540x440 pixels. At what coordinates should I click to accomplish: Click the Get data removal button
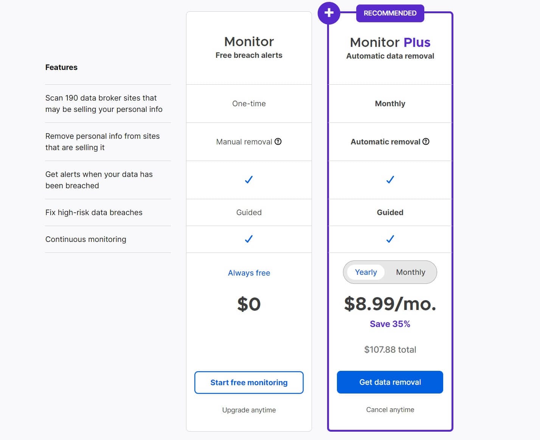390,382
